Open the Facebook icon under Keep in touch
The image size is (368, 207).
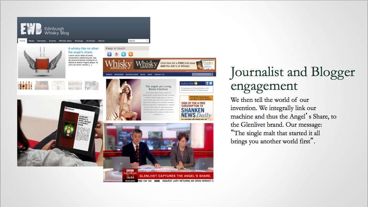pyautogui.click(x=109, y=54)
